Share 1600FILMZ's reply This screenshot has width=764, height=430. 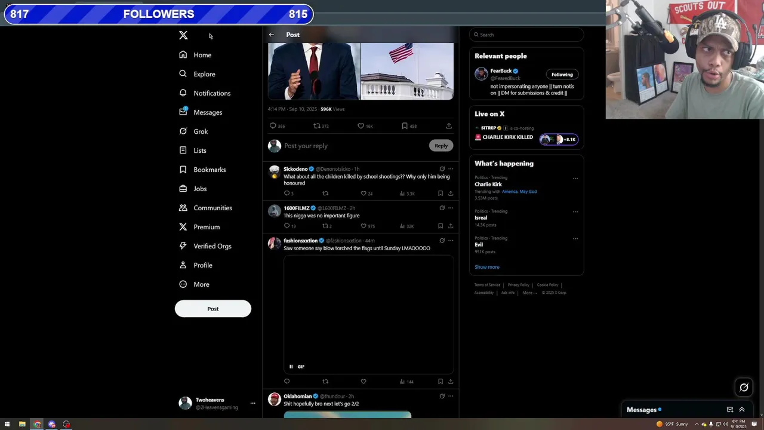click(451, 226)
